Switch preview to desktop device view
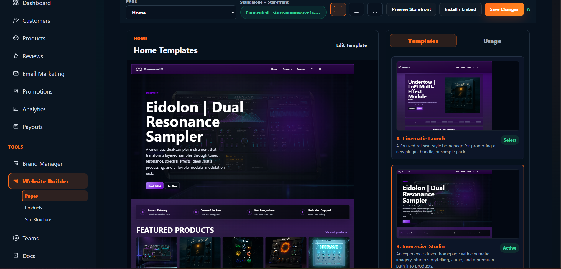The image size is (561, 269). pyautogui.click(x=338, y=9)
